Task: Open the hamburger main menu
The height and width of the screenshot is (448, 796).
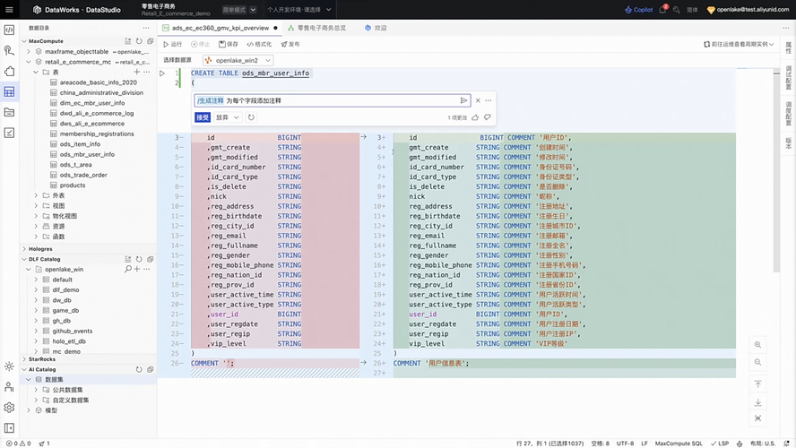Action: 9,10
